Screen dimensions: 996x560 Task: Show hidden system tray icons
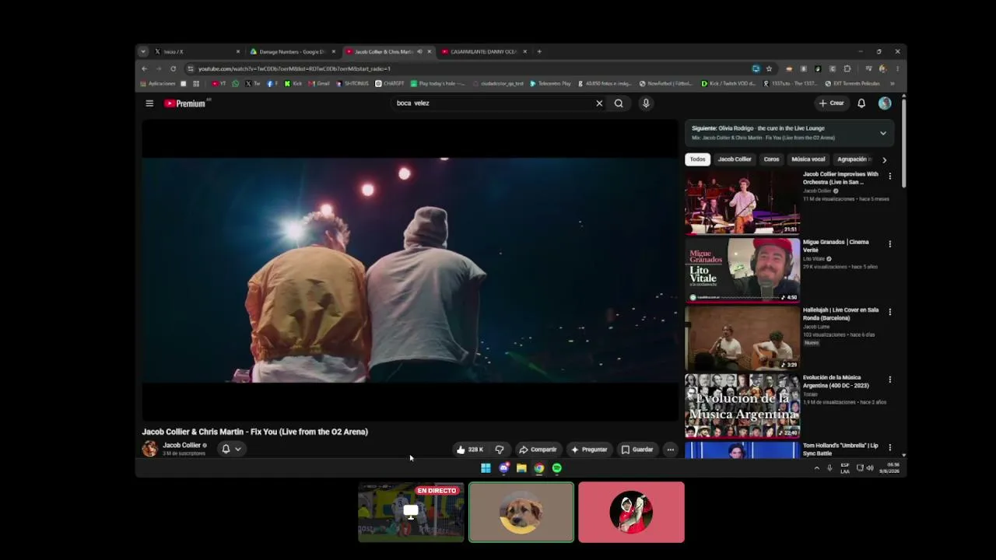pyautogui.click(x=816, y=468)
